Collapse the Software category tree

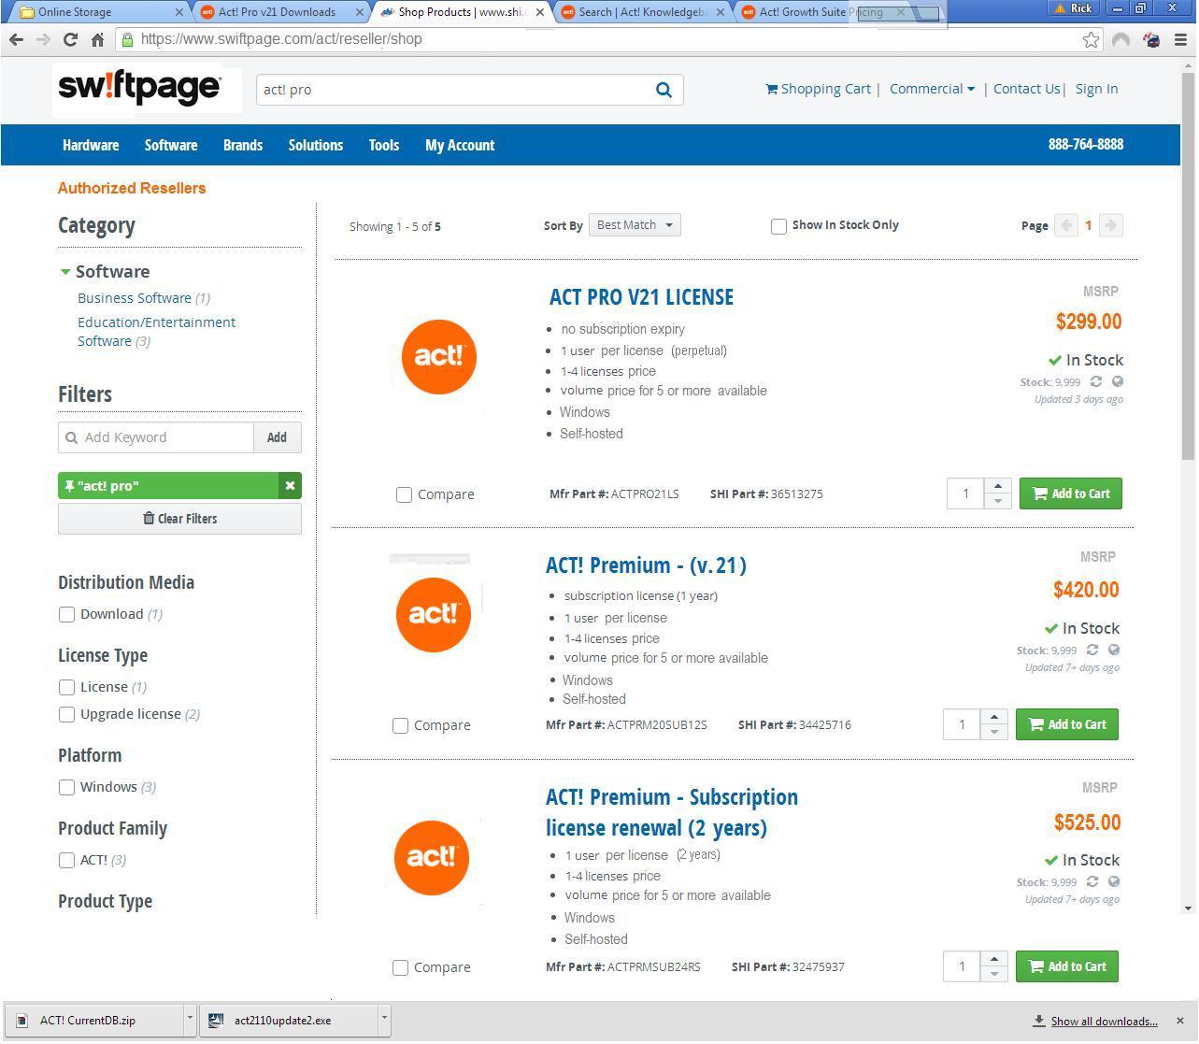pyautogui.click(x=65, y=272)
